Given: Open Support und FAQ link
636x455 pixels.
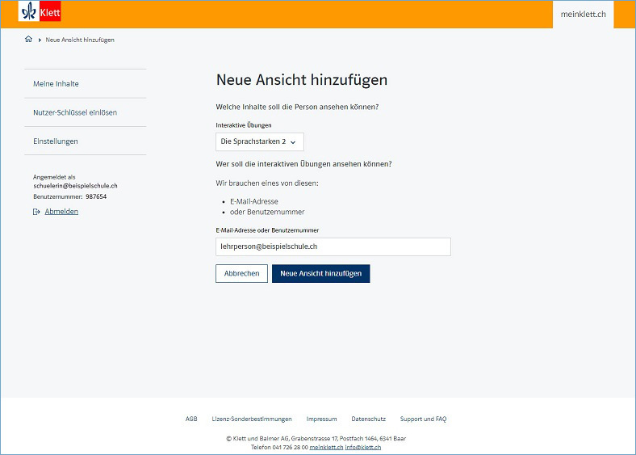Looking at the screenshot, I should [423, 419].
